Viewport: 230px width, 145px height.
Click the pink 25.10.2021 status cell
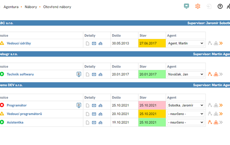[152, 105]
